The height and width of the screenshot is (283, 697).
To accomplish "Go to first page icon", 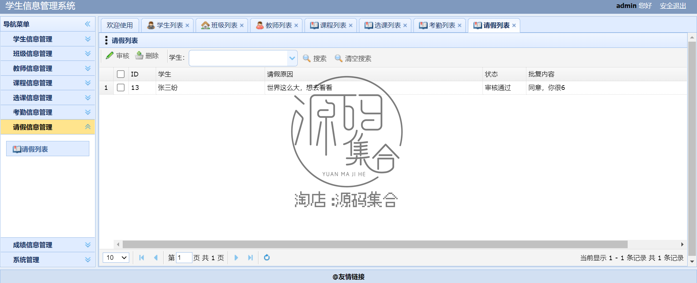I will (142, 258).
